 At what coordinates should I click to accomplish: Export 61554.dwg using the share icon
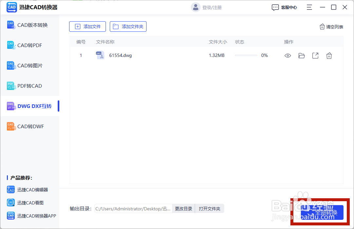point(315,56)
